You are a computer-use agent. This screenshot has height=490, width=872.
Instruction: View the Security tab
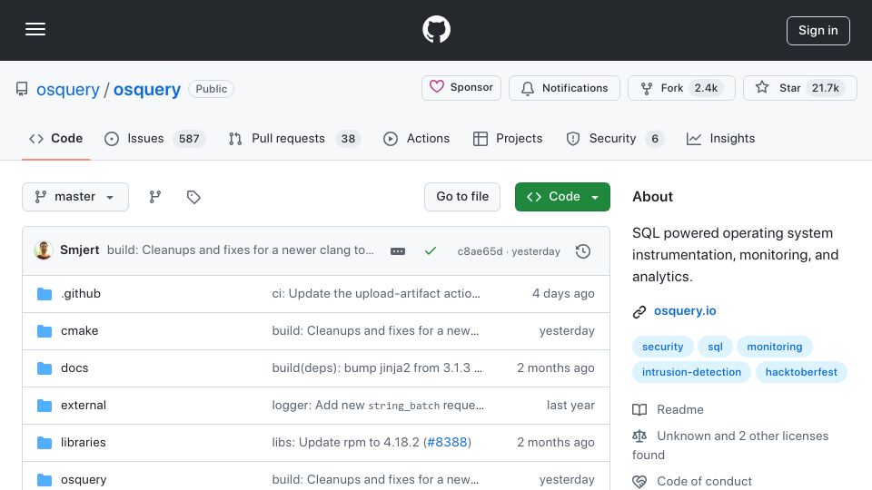(x=615, y=138)
